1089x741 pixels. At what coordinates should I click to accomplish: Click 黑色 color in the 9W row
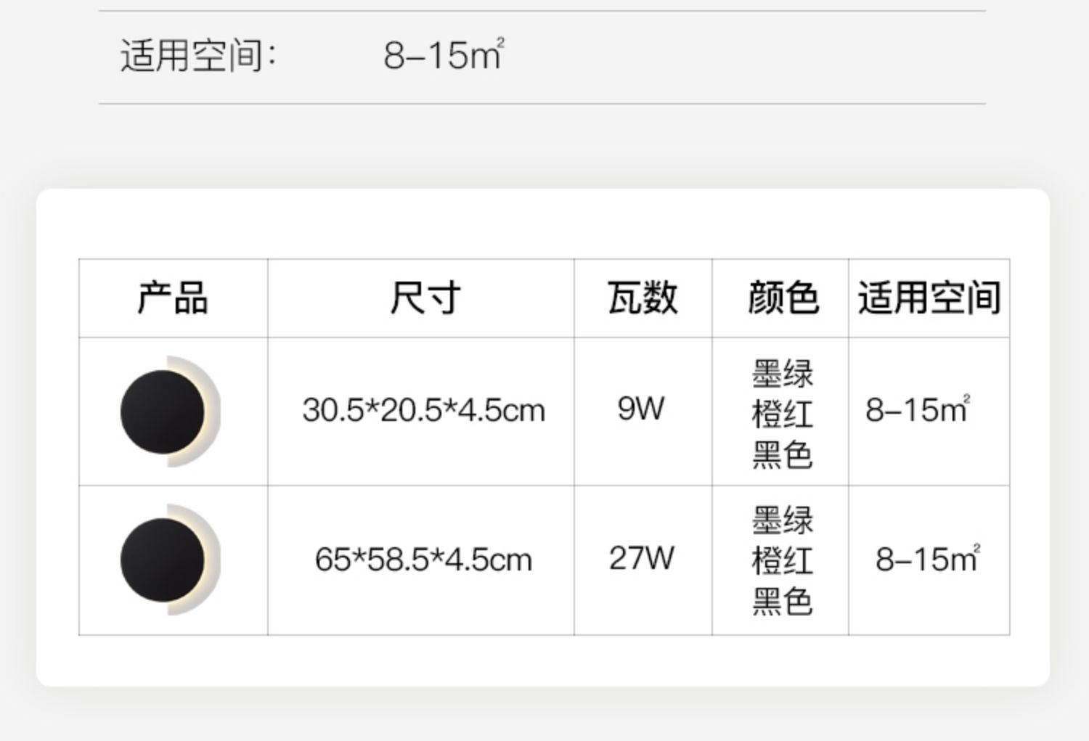[x=782, y=455]
